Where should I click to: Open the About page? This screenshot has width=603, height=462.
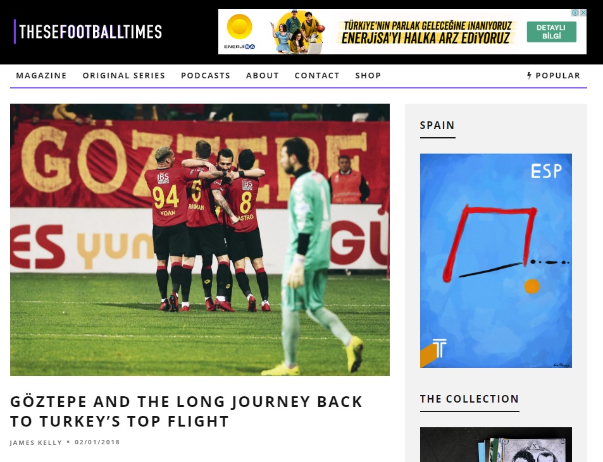coord(263,75)
